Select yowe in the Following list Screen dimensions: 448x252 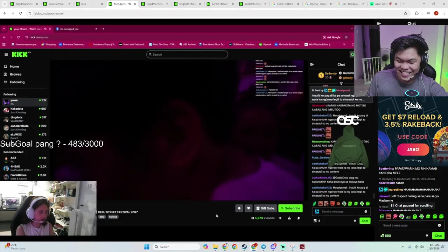[24, 101]
